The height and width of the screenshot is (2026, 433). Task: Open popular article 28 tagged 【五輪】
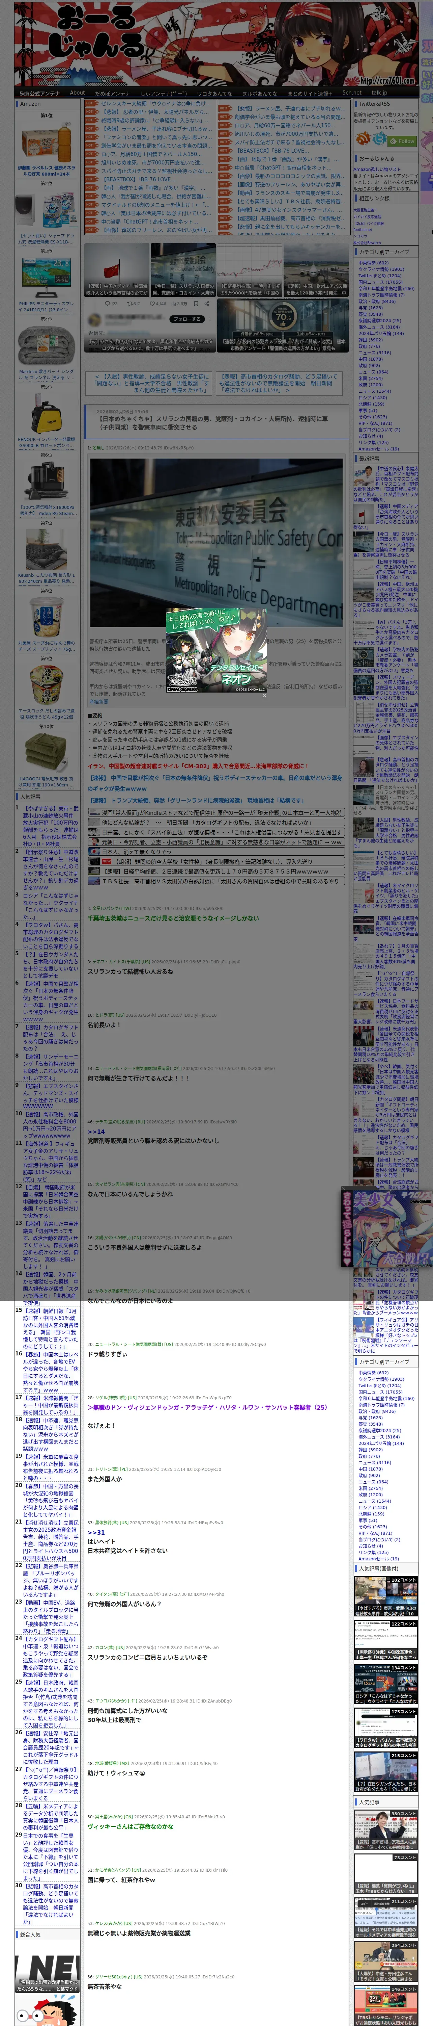point(50,1818)
